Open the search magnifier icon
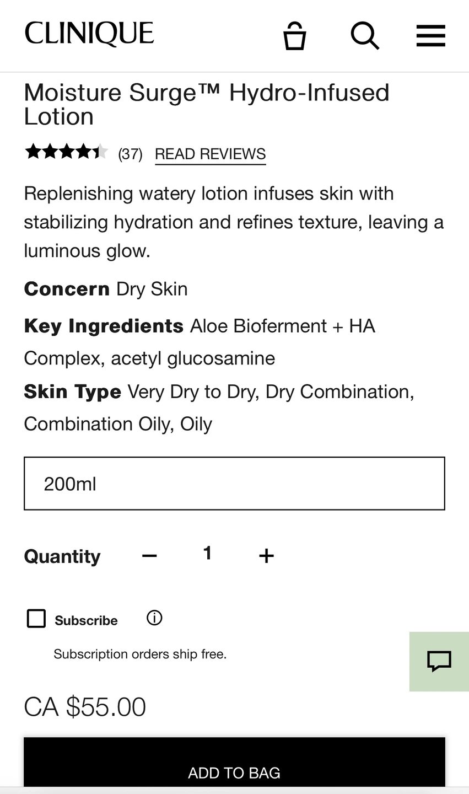 point(365,36)
